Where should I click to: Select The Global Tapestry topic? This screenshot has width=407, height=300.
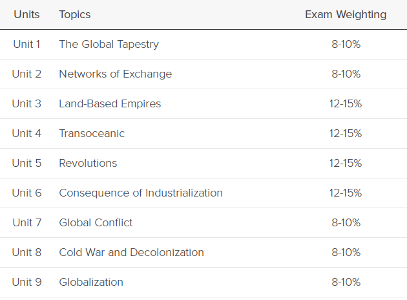109,45
